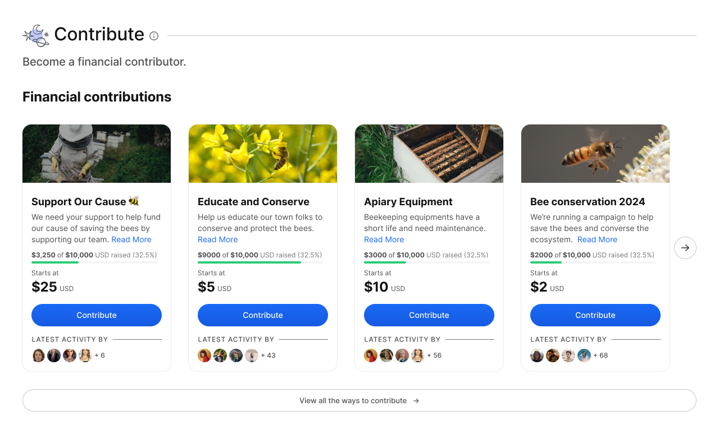This screenshot has width=719, height=434.
Task: Click Contribute button in Apiary Equipment card
Action: tap(429, 315)
